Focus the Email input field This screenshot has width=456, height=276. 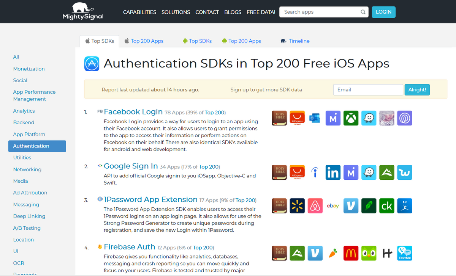368,90
